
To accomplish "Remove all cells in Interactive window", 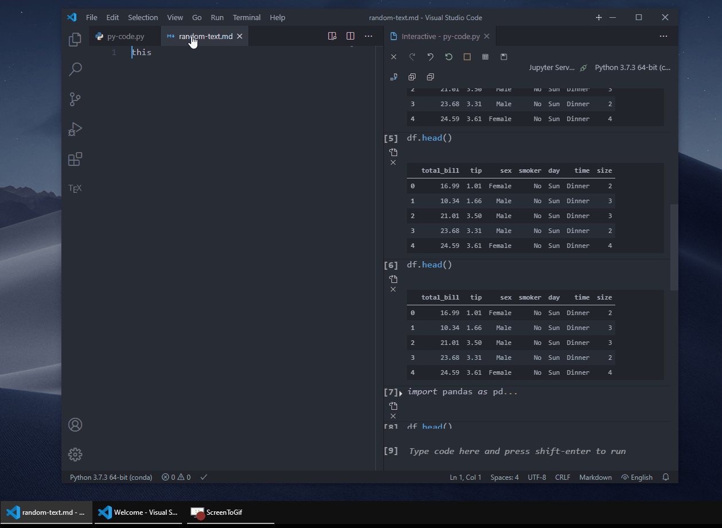I will 394,57.
